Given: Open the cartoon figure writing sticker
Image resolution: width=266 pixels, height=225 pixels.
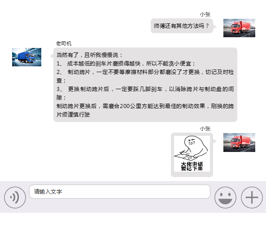Looking at the screenshot, I should 192,154.
